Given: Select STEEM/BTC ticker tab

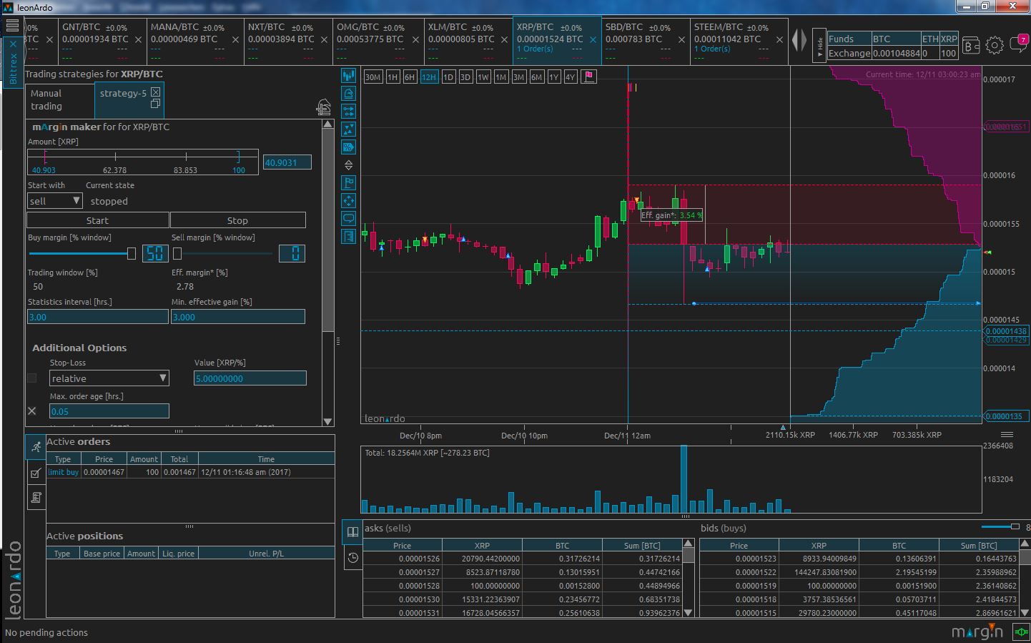Looking at the screenshot, I should click(739, 40).
